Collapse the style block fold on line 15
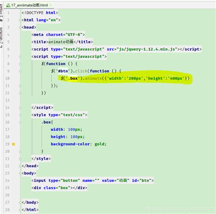 tap(20, 115)
